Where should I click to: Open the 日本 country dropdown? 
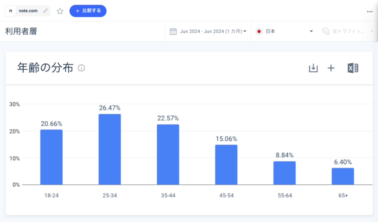click(311, 31)
